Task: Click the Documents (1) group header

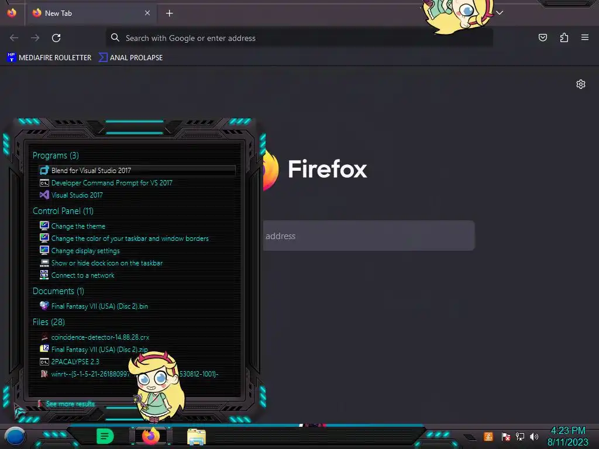Action: (58, 291)
